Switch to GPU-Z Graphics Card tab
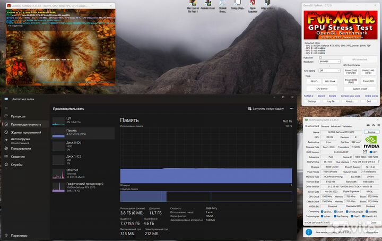 312,126
